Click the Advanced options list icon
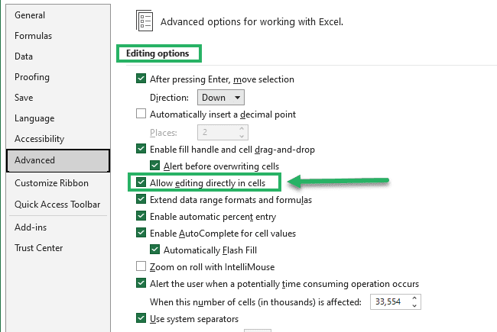The width and height of the screenshot is (497, 332). click(x=145, y=21)
